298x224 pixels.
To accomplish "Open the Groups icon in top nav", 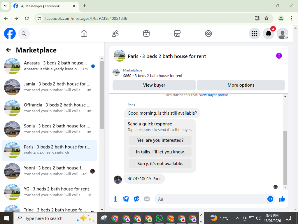I will click(208, 34).
